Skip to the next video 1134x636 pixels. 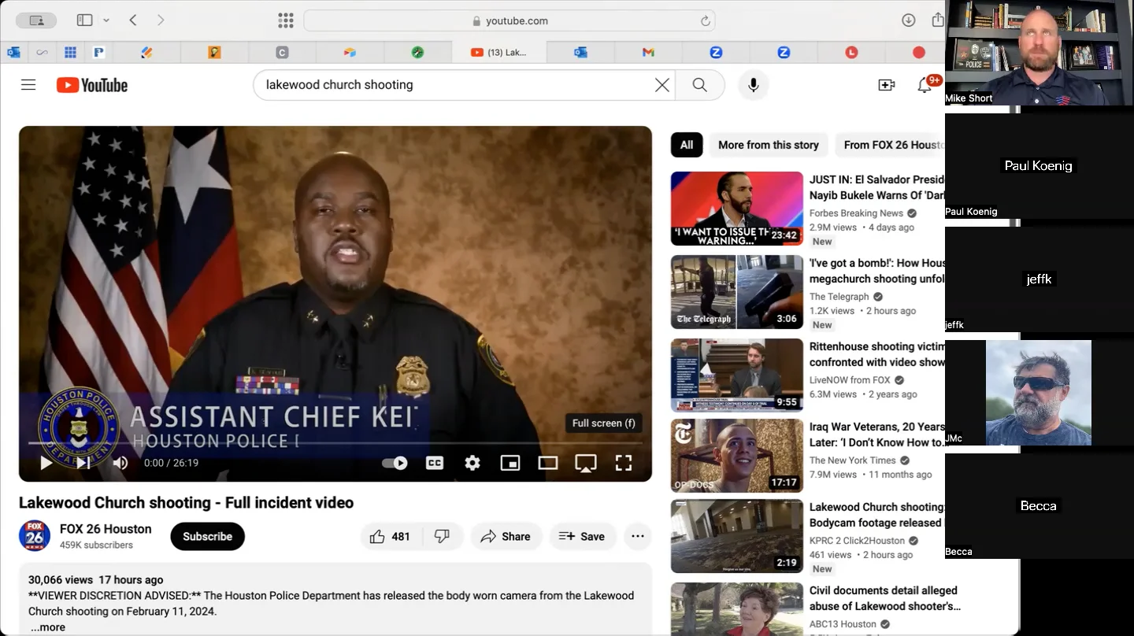coord(83,463)
